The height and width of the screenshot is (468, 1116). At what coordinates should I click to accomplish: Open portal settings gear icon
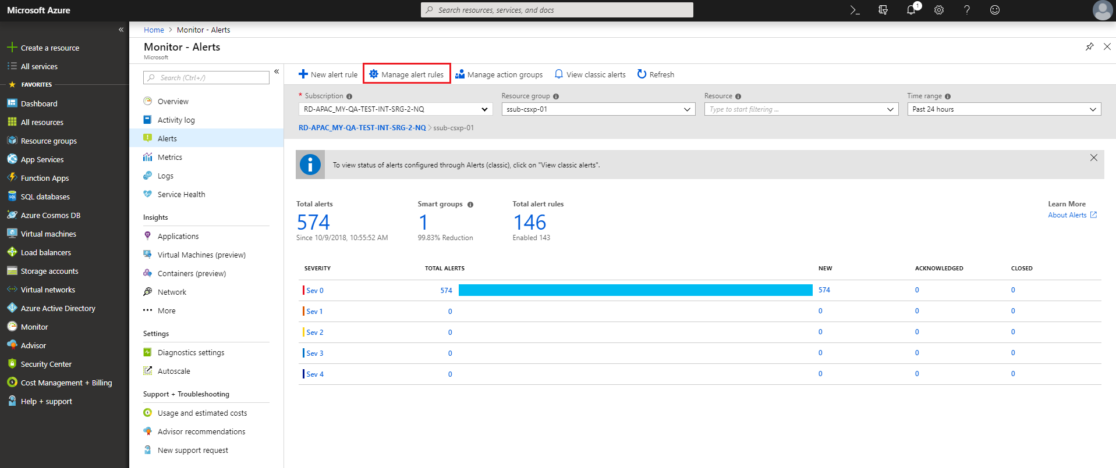(x=939, y=10)
